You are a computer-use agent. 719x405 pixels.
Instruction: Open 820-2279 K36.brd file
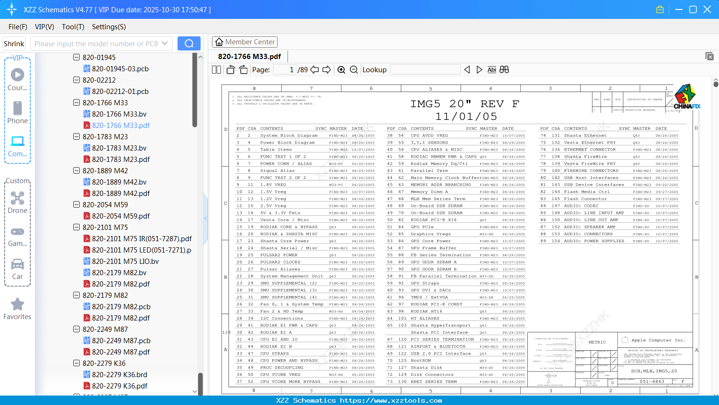point(119,374)
